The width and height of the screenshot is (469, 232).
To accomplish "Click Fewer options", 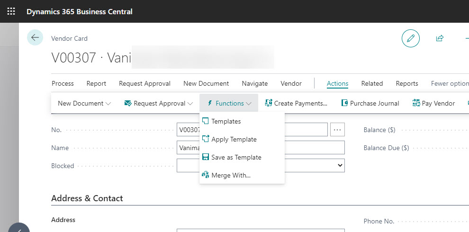I will click(x=450, y=83).
